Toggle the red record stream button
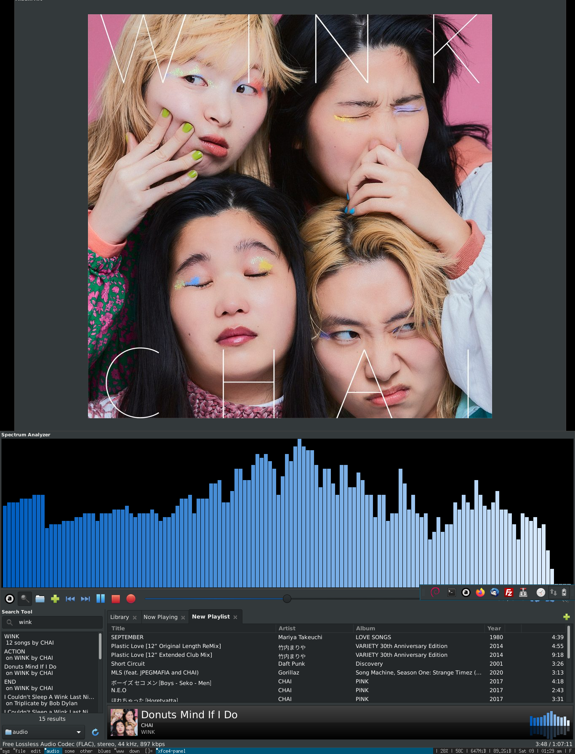The image size is (575, 754). tap(131, 598)
